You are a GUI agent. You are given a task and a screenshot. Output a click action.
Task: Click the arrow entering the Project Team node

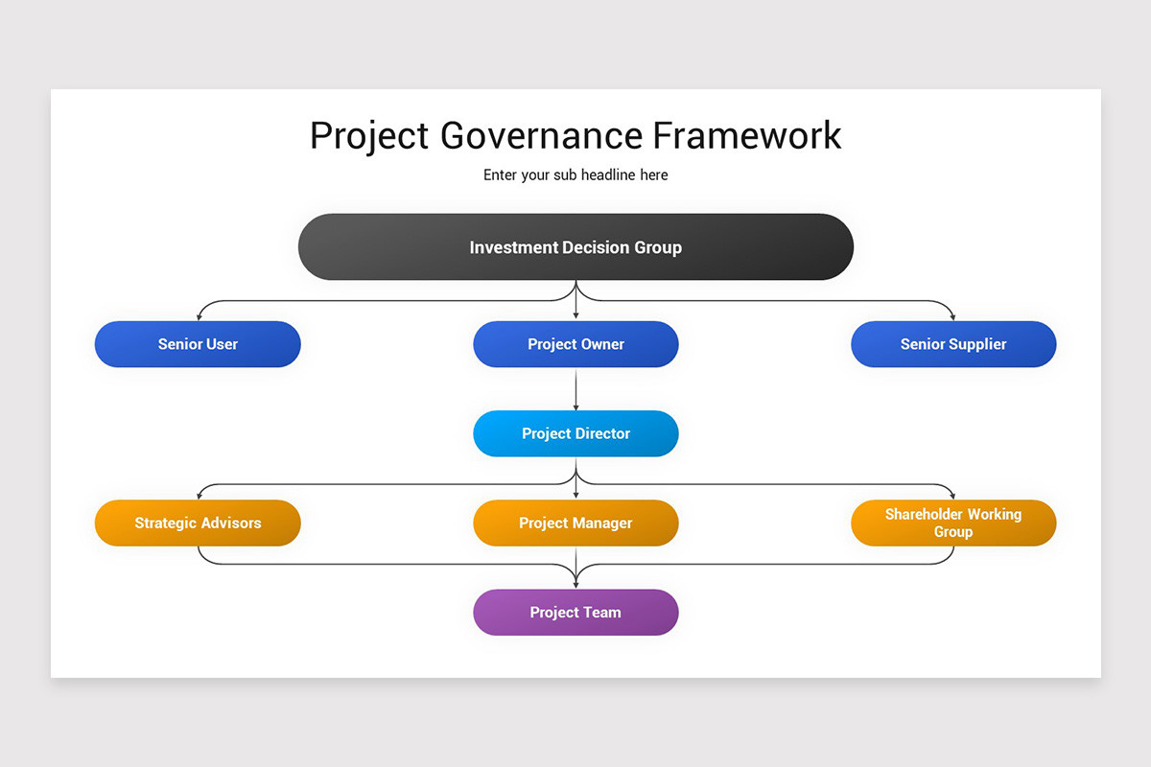575,575
